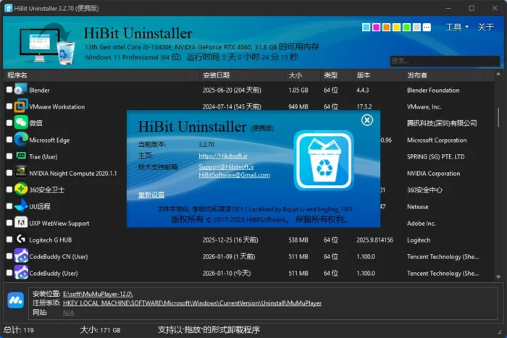Click the HiBitSoftware@Gmail.com email link

tap(234, 175)
